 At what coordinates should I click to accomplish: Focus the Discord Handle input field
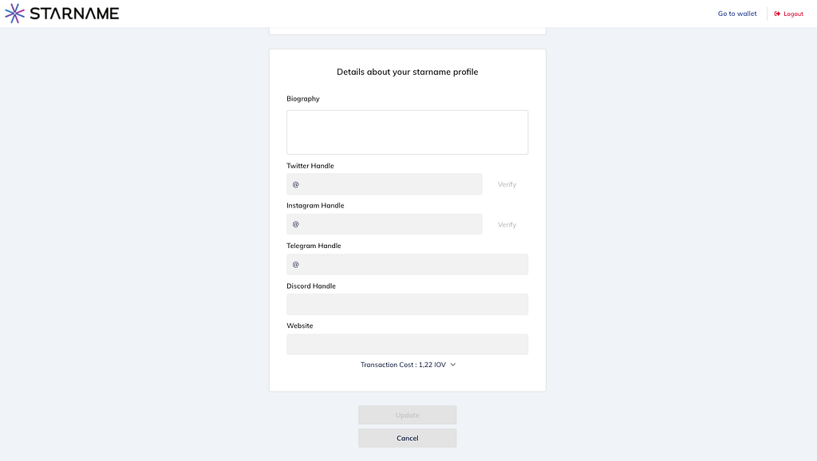click(x=408, y=304)
